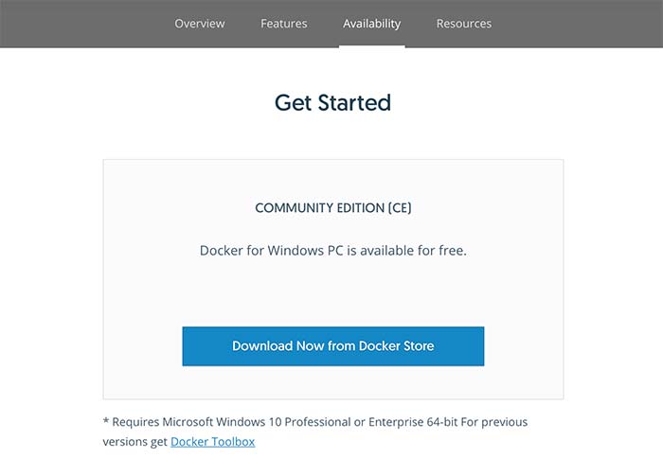Go to the Resources tab
This screenshot has height=458, width=663.
coord(464,24)
